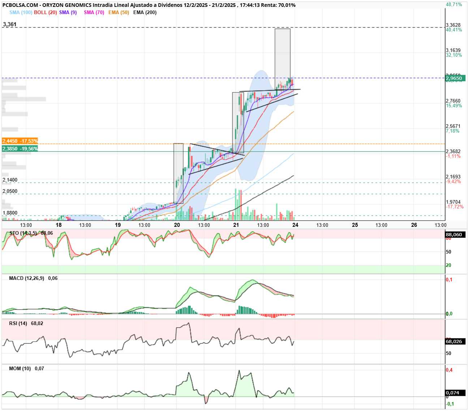Screen dimensions: 469x411
Task: Click the day 21 date marker
Action: tap(236, 225)
